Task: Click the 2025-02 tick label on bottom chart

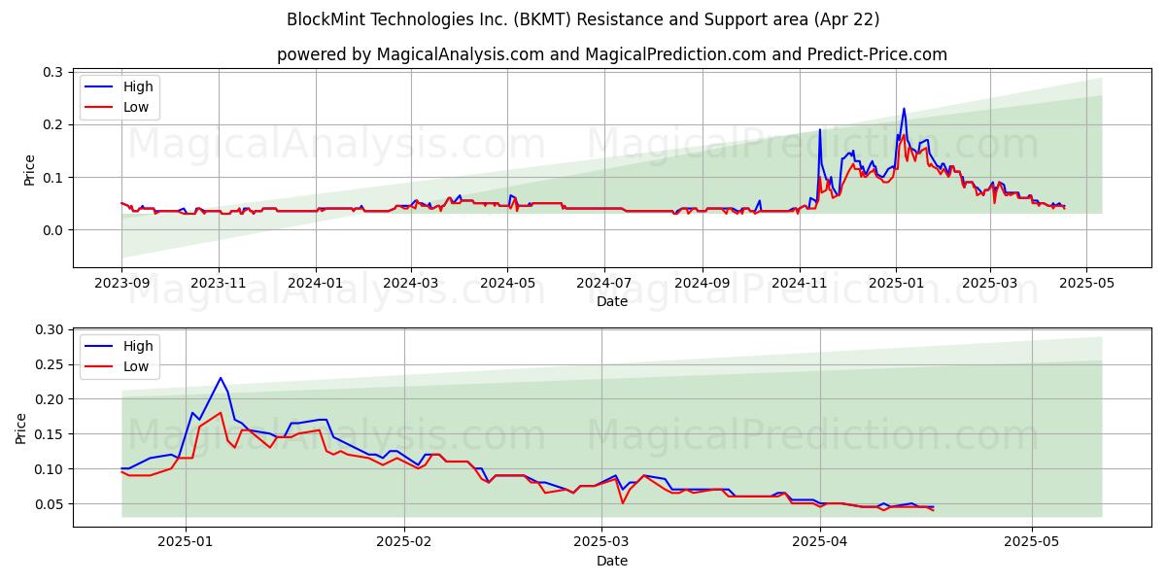Action: point(404,542)
